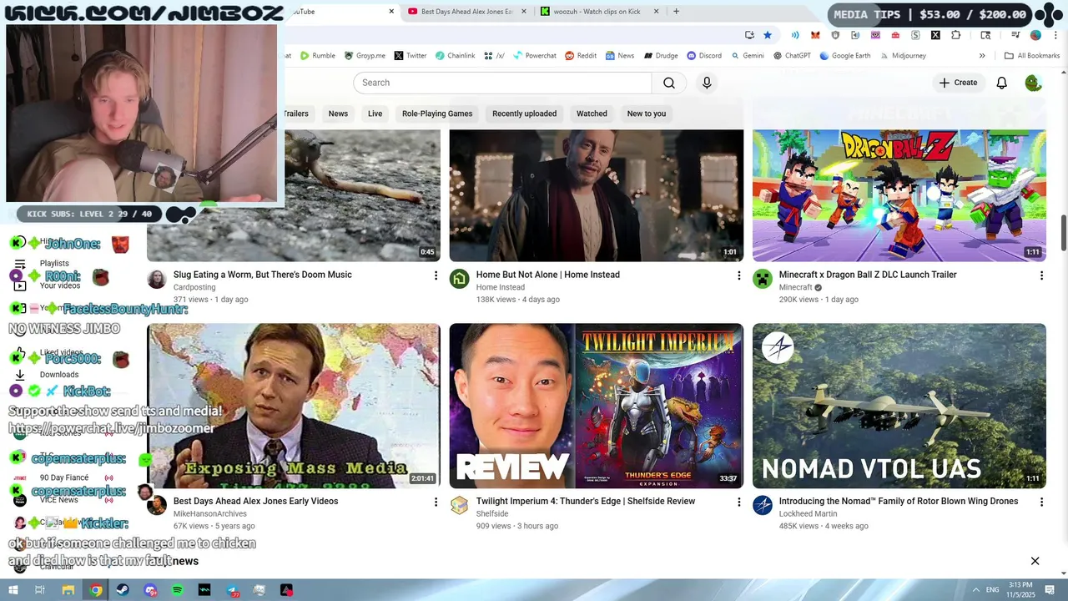Open the Discord bookmark

coord(704,56)
